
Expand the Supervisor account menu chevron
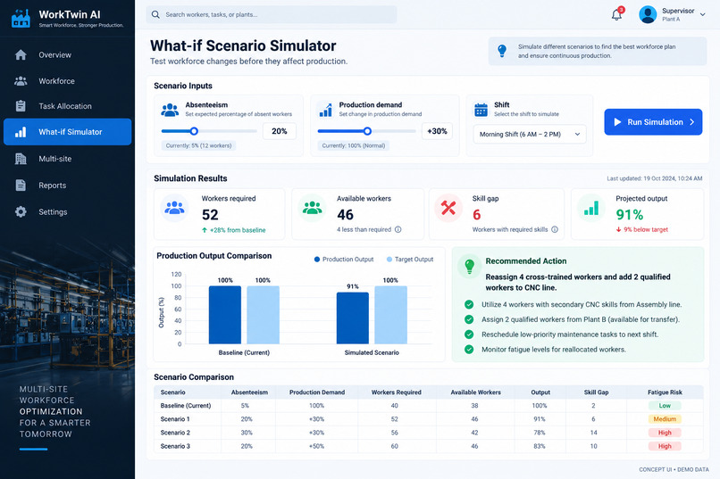[x=702, y=14]
